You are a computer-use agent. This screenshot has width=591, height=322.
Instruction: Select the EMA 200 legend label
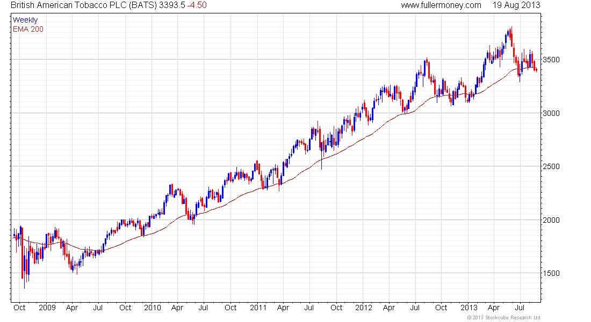point(28,30)
